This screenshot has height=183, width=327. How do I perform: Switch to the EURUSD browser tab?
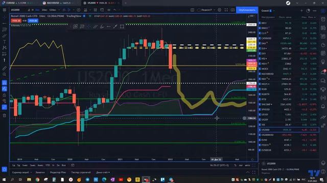pyautogui.click(x=20, y=3)
